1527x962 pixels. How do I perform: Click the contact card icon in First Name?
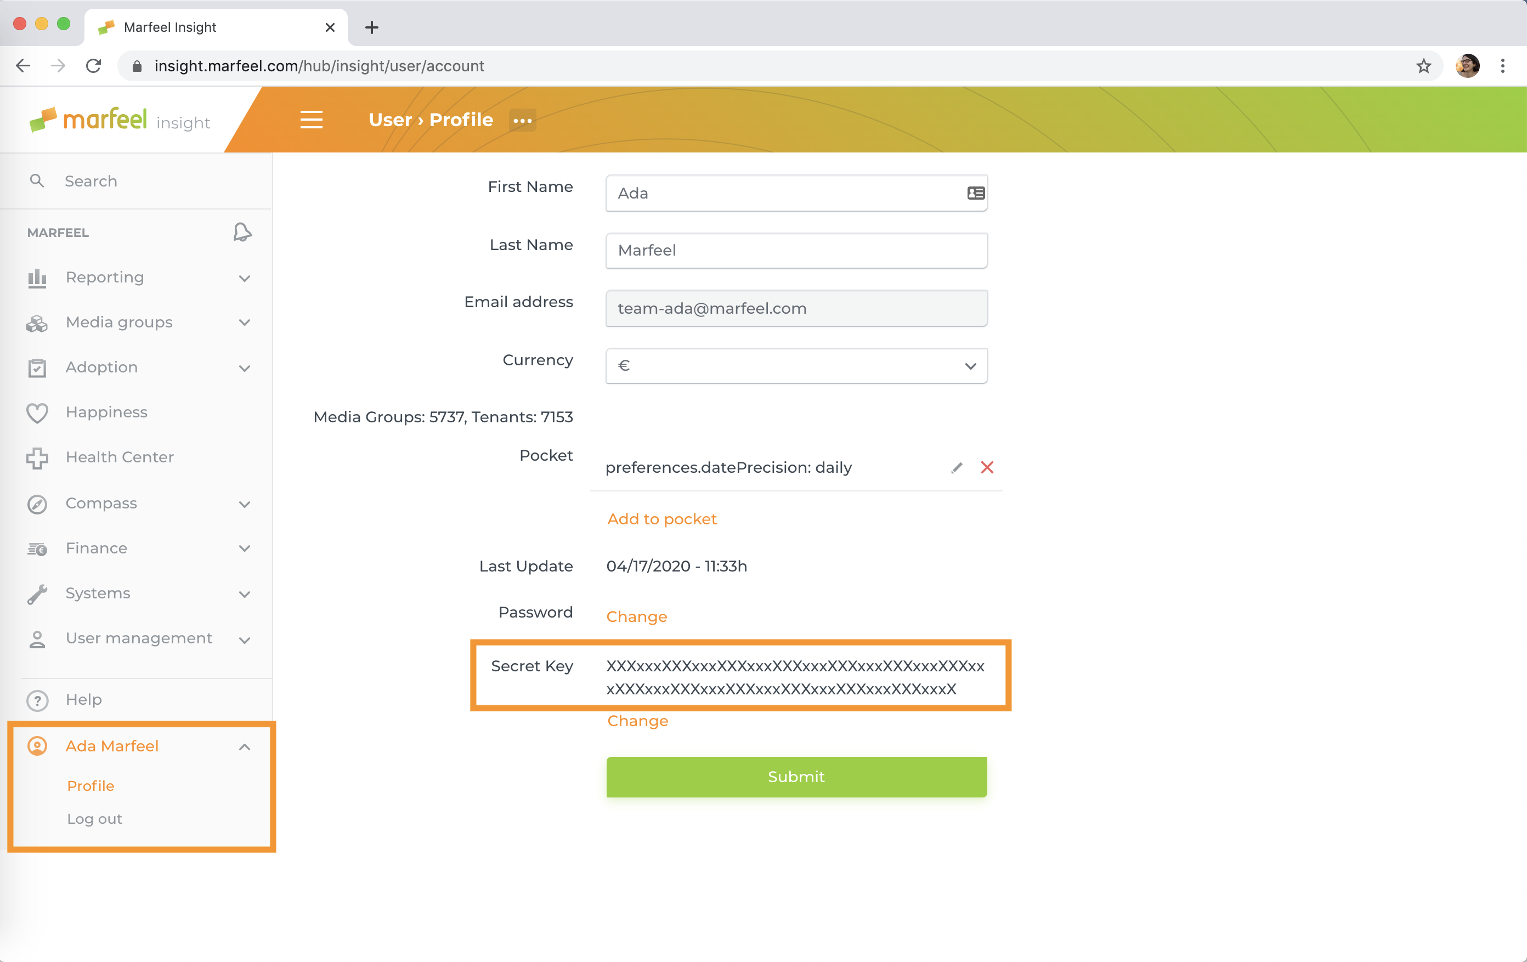click(975, 194)
